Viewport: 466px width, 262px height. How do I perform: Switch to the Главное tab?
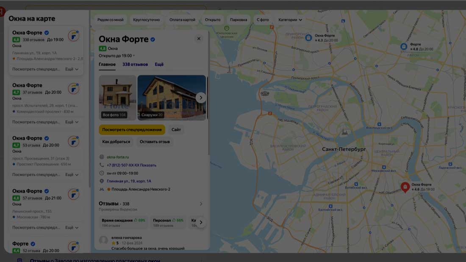(107, 64)
